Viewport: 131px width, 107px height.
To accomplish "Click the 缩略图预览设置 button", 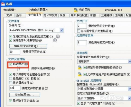I will point(28,46).
